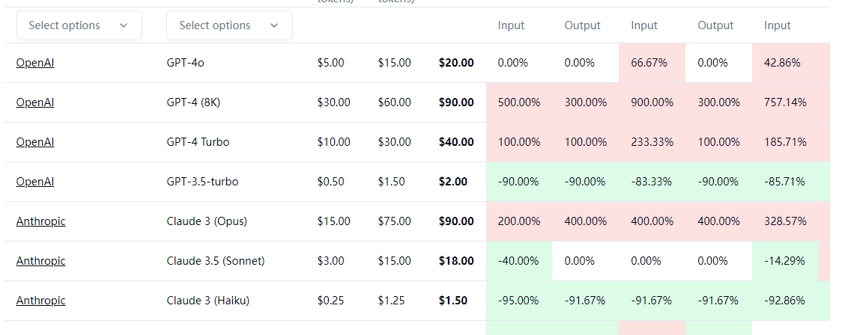Open the Select options dropdown above provider names

click(x=79, y=25)
